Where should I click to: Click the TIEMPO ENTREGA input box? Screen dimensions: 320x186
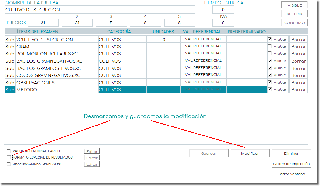[223, 10]
